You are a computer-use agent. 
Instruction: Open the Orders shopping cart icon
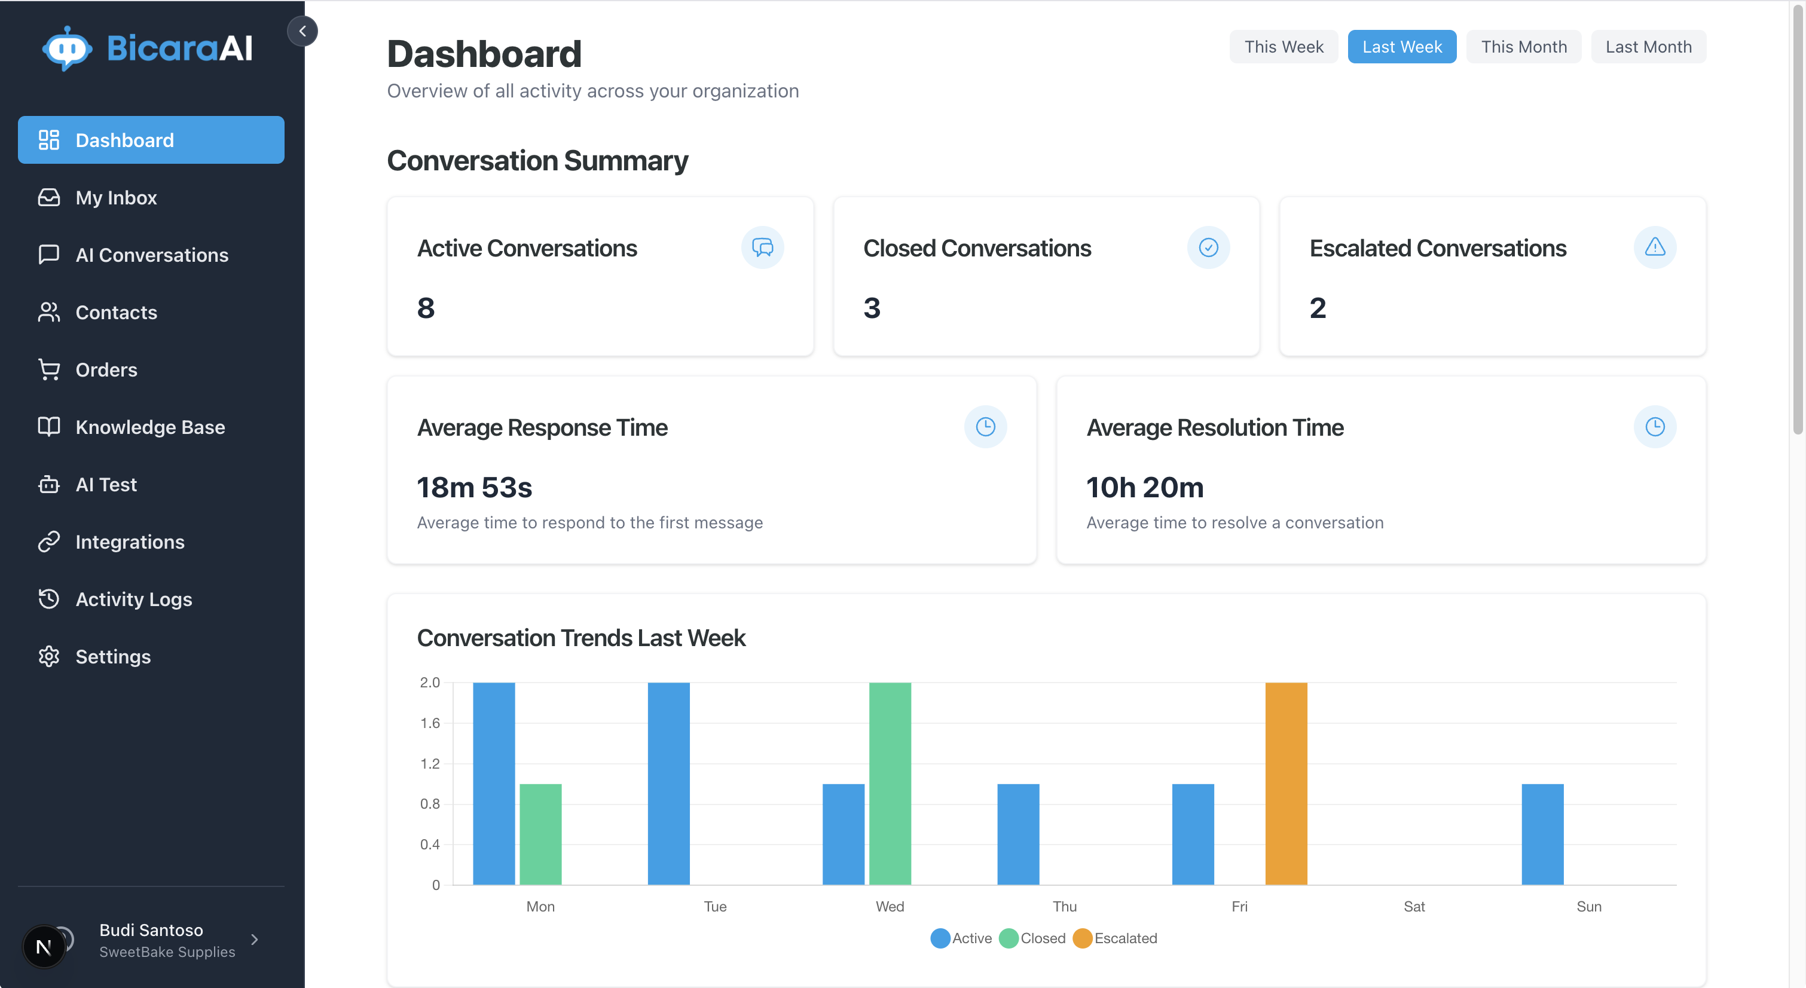tap(48, 369)
